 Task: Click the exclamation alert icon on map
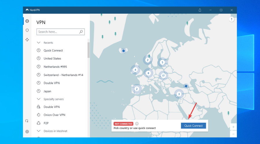231,19
